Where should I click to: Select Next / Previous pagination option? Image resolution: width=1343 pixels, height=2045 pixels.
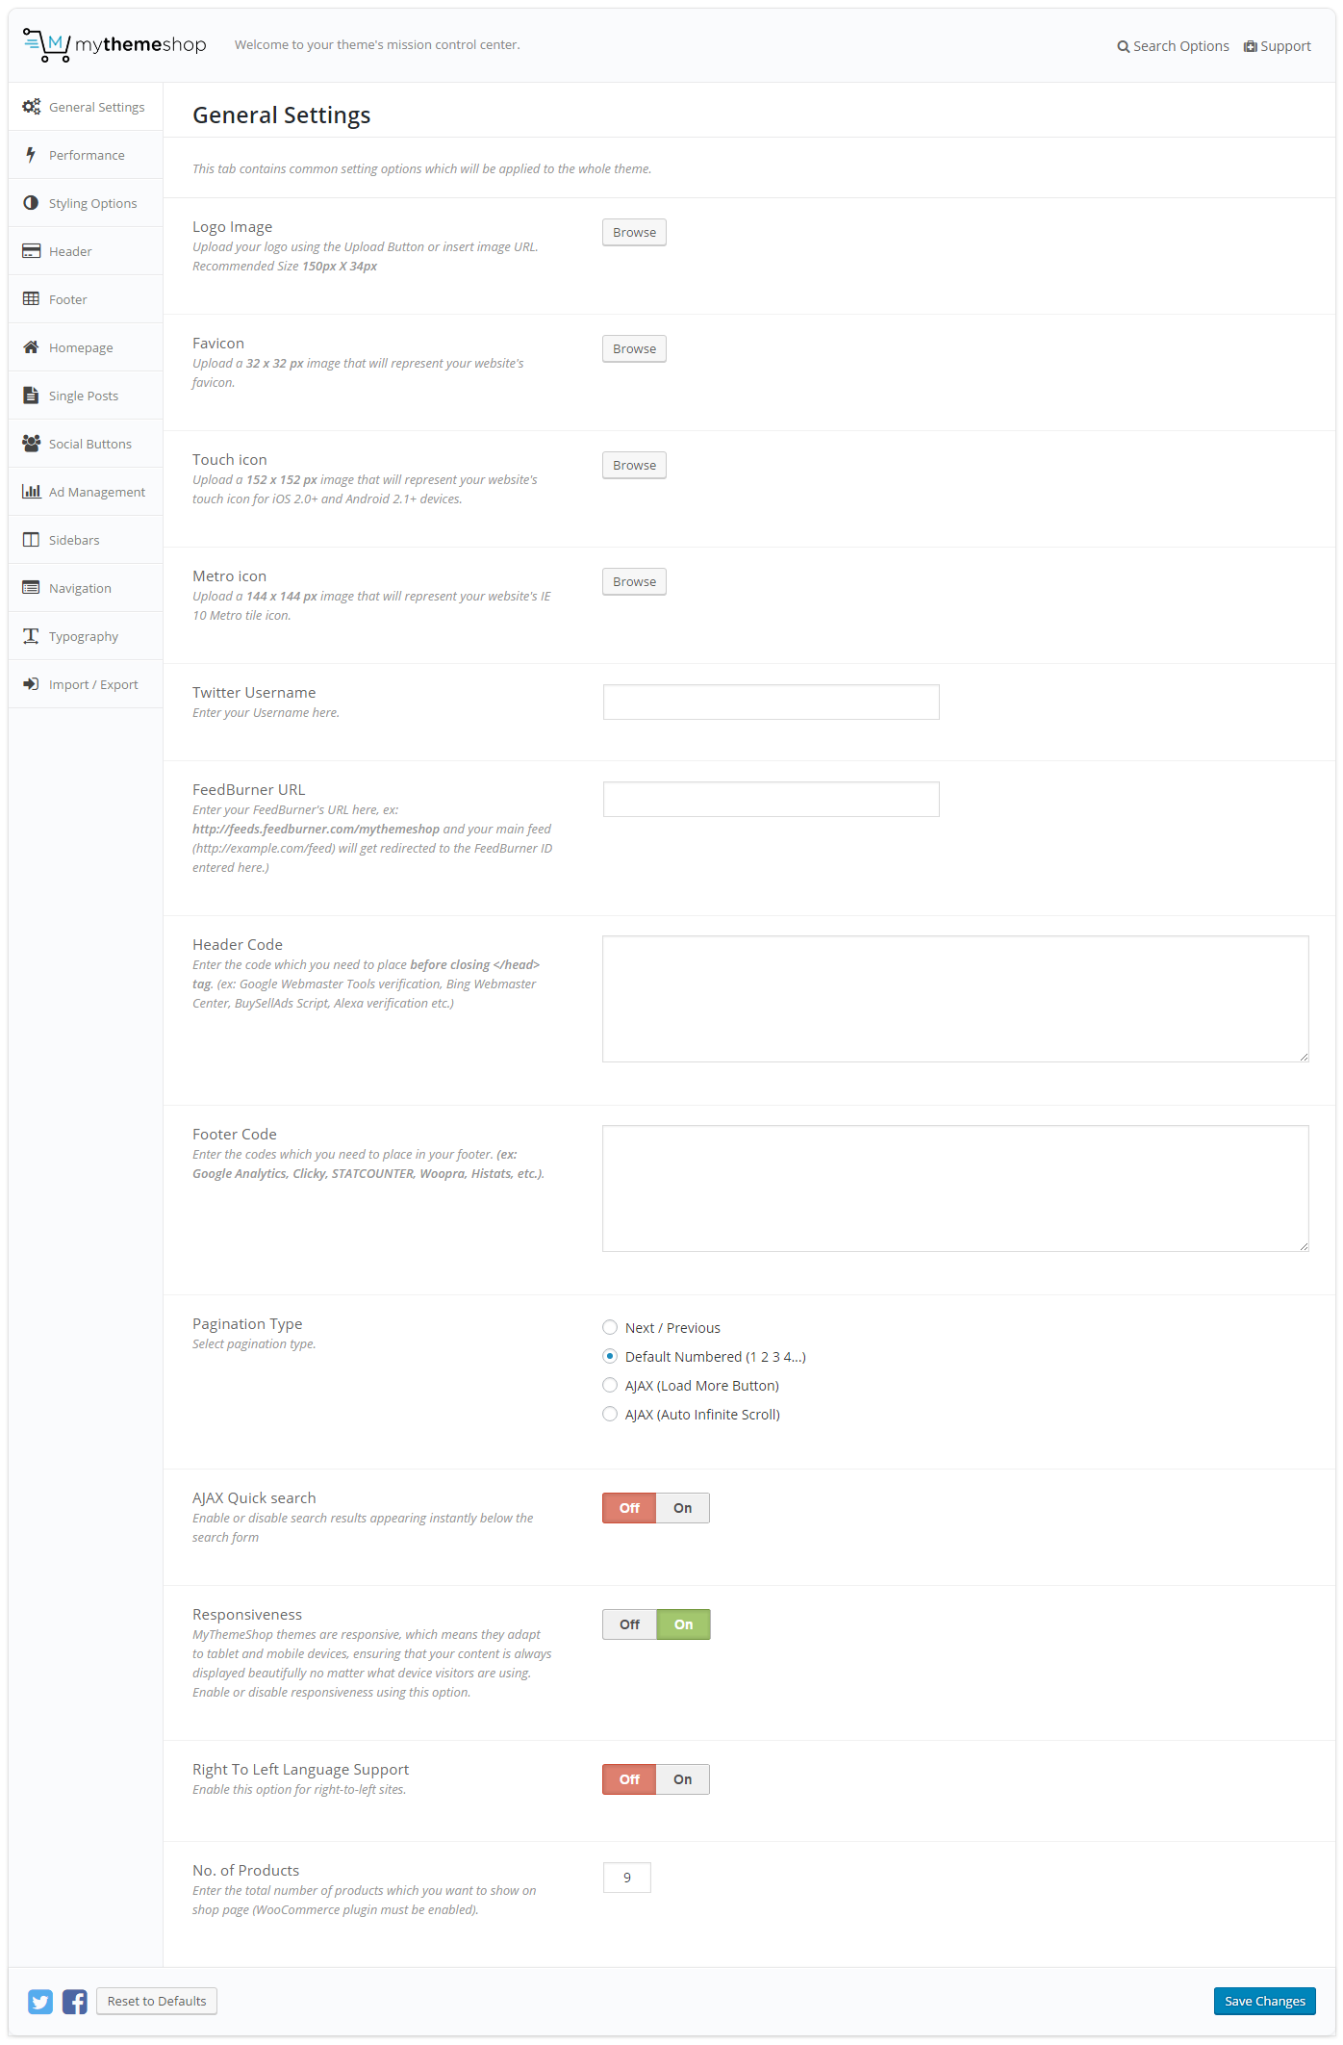point(610,1328)
